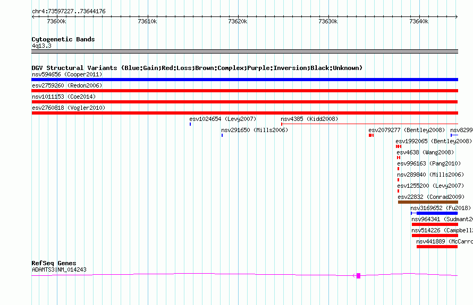
Task: Click the gray 4q13.3 cytogenetic band bar
Action: pos(244,51)
